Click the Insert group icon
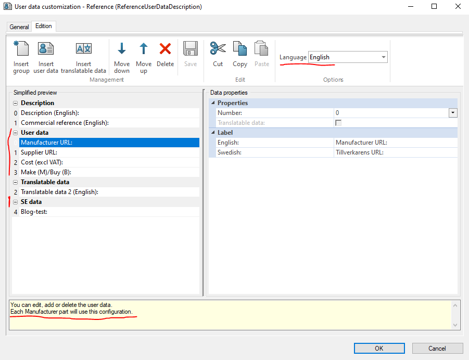This screenshot has height=360, width=469. pos(21,49)
